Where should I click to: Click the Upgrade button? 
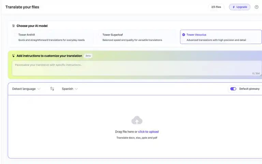(x=239, y=7)
